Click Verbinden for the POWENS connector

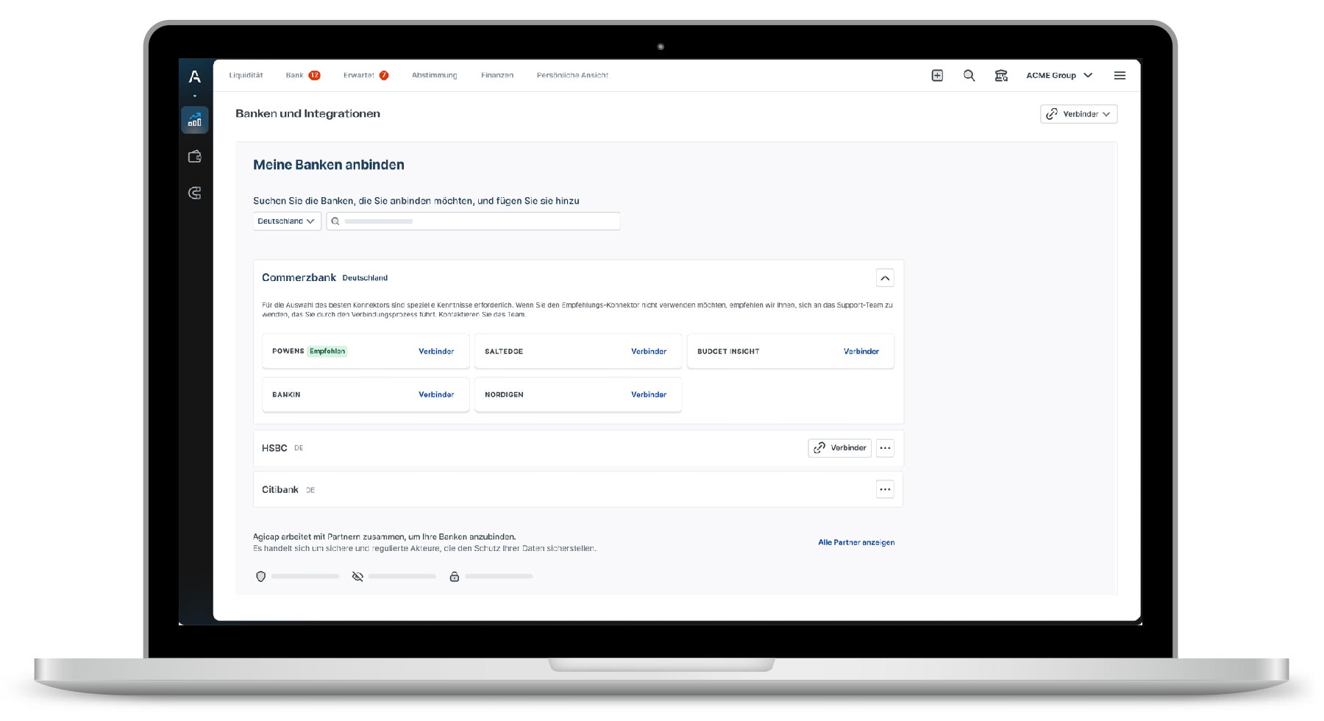click(x=436, y=351)
